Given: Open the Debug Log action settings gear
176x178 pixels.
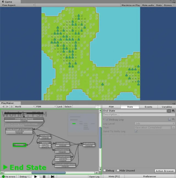Looking at the screenshot, I should (173, 119).
